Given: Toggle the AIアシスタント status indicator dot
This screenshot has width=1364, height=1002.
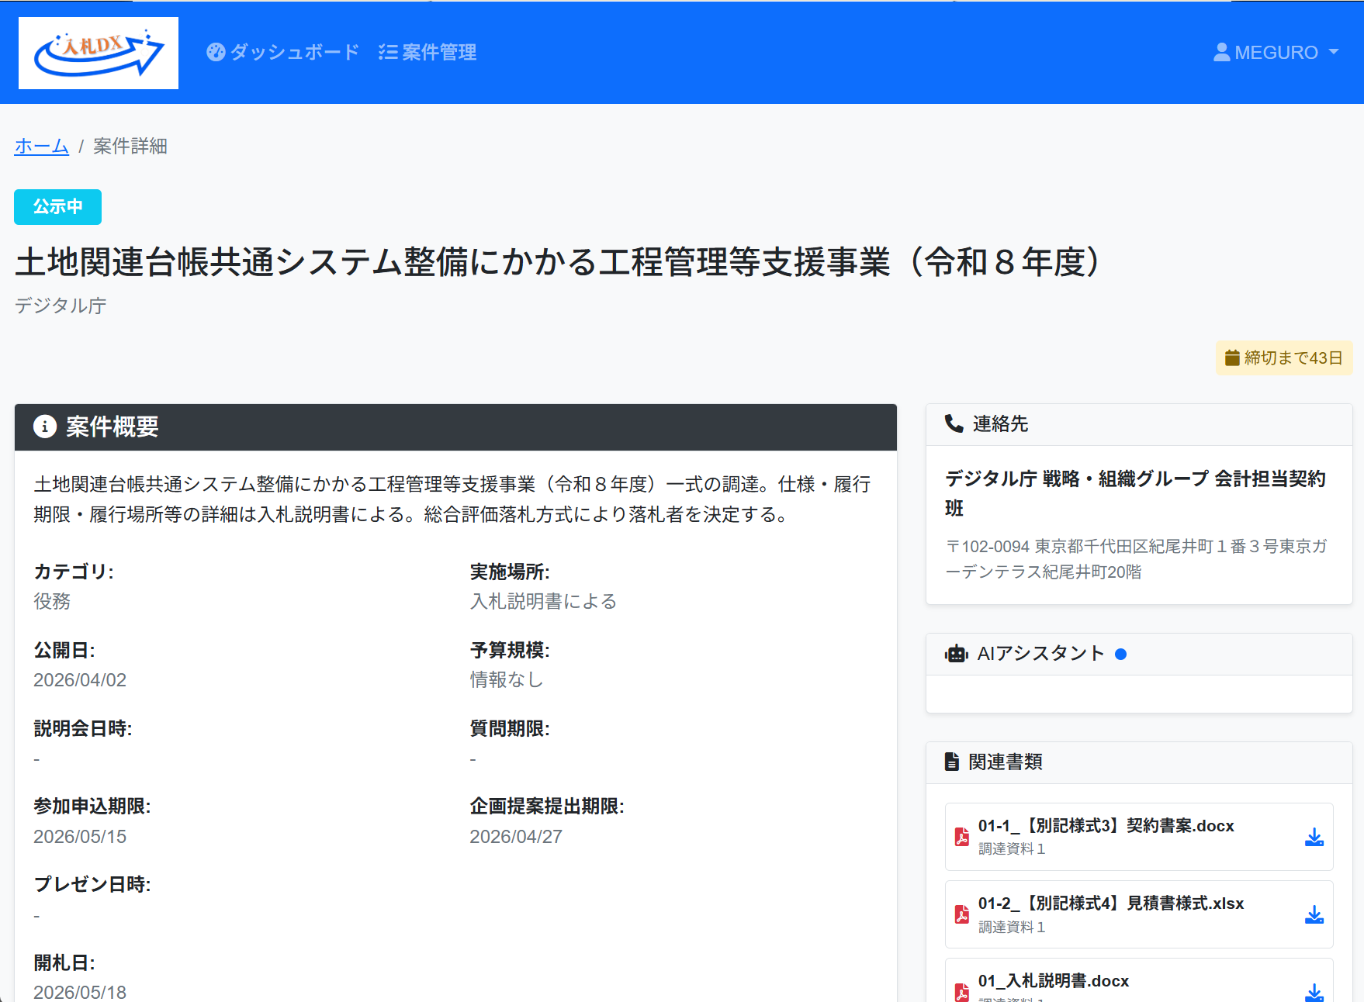Looking at the screenshot, I should click(1122, 654).
